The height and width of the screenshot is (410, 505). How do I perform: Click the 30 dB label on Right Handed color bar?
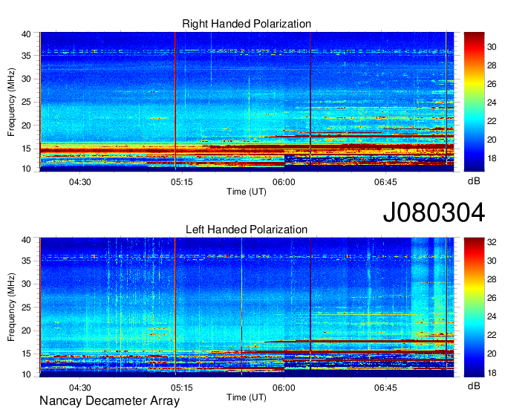click(x=492, y=47)
